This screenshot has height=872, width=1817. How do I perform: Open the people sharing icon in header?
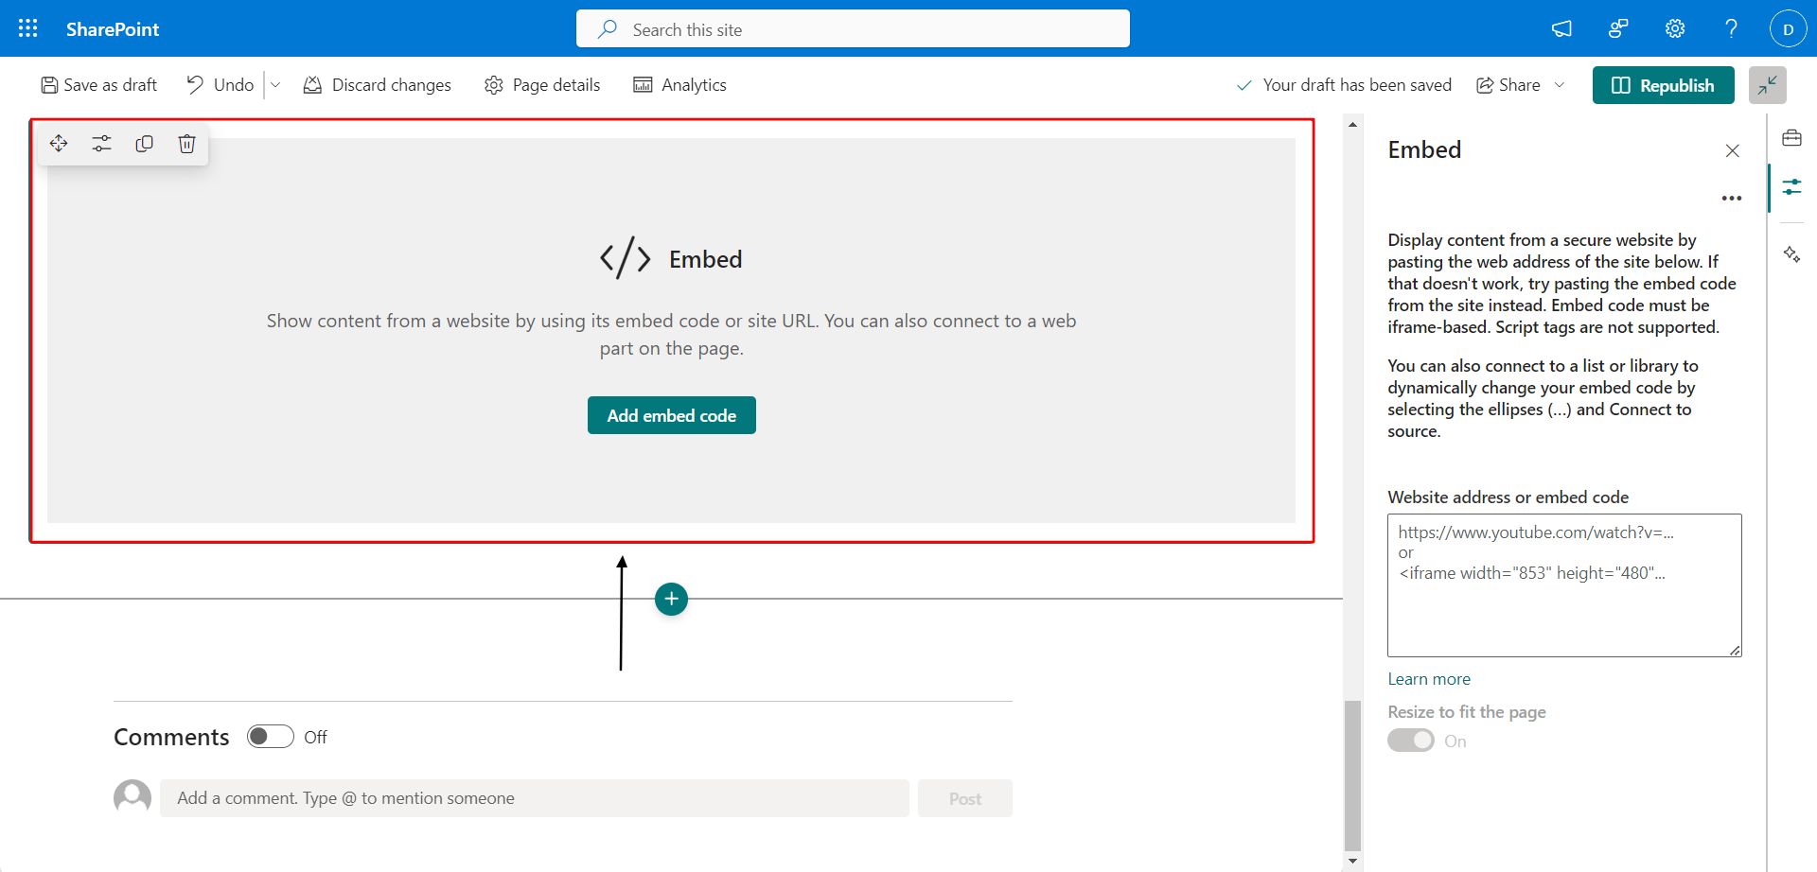tap(1618, 28)
